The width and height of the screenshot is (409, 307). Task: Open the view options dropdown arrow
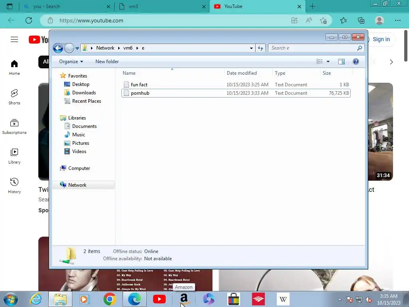[x=328, y=62]
